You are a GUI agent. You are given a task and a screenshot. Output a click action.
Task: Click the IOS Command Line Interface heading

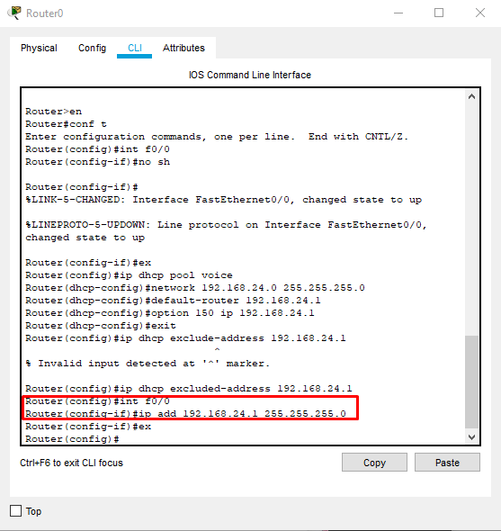pyautogui.click(x=250, y=75)
